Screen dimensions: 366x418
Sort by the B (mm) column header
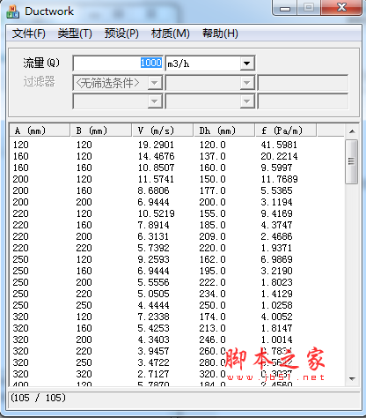tap(101, 131)
